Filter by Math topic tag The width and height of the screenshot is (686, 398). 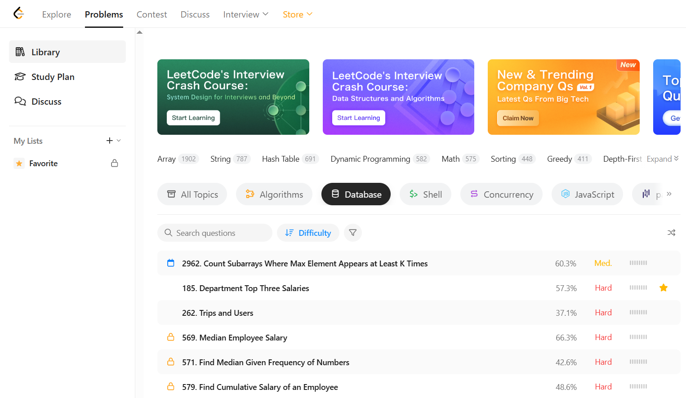point(460,159)
